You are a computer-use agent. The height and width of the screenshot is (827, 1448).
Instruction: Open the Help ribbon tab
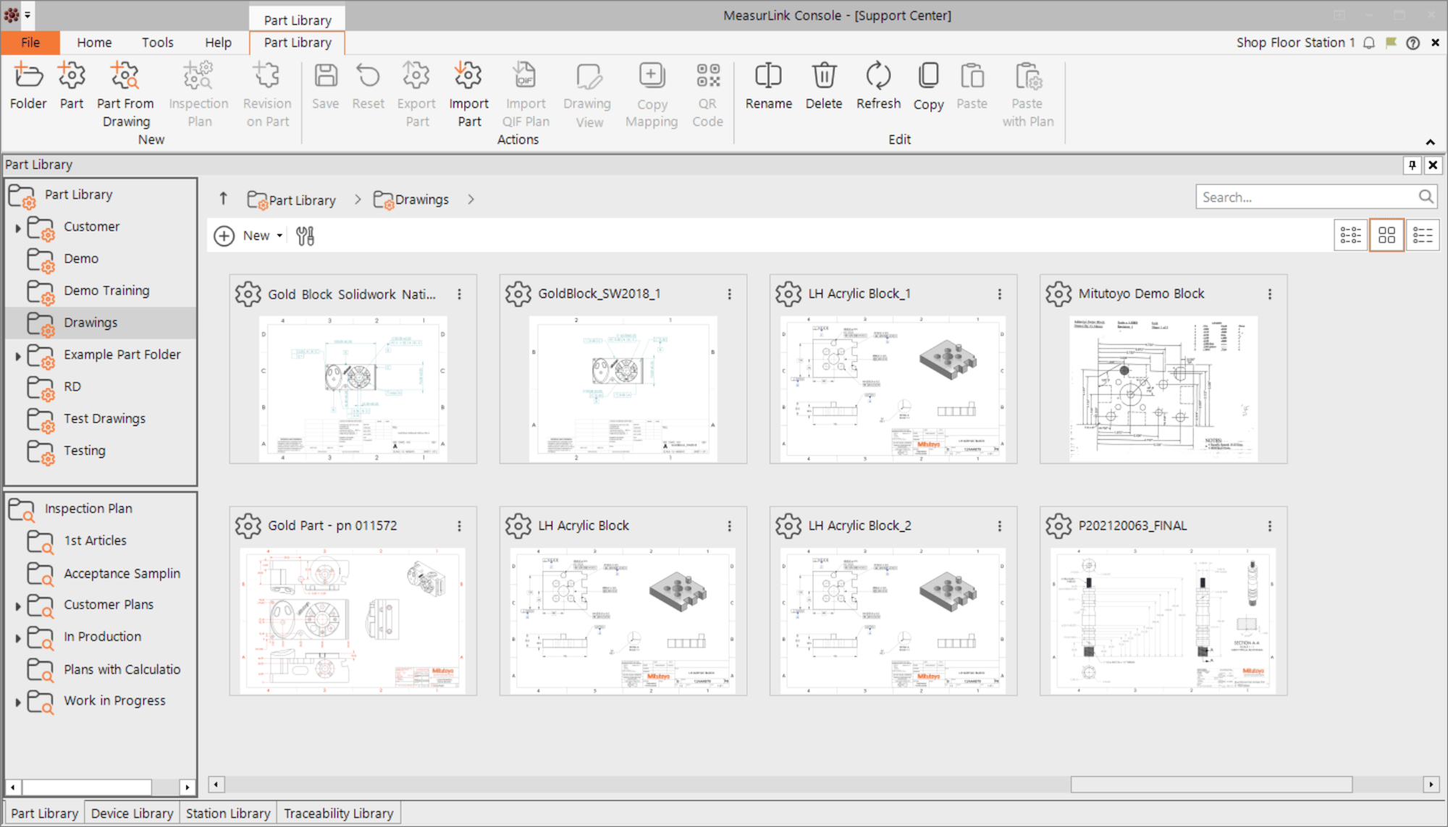pyautogui.click(x=218, y=43)
